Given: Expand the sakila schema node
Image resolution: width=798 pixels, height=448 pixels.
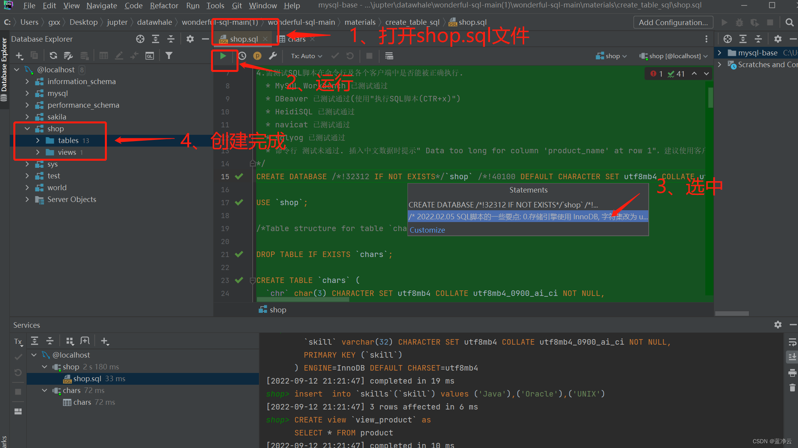Looking at the screenshot, I should click(27, 117).
